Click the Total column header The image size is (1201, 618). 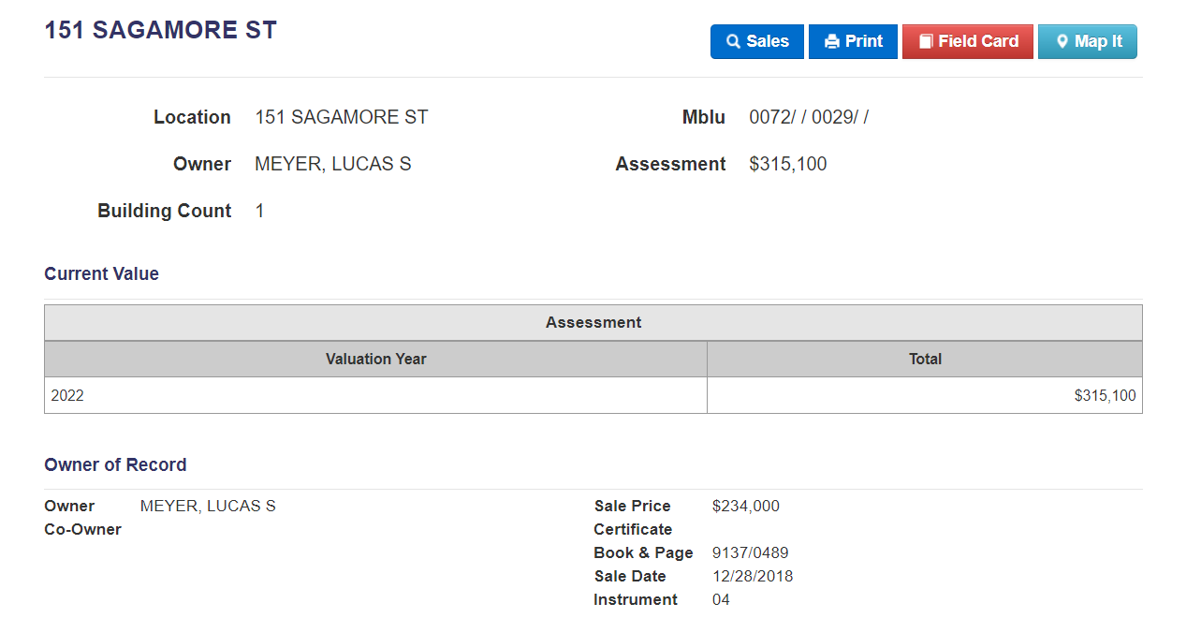click(x=924, y=359)
